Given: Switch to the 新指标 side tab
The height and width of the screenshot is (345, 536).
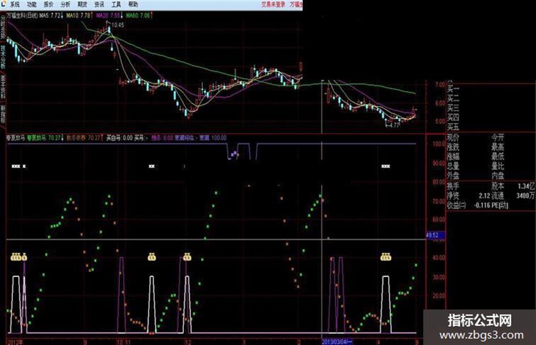Looking at the screenshot, I should coord(3,114).
